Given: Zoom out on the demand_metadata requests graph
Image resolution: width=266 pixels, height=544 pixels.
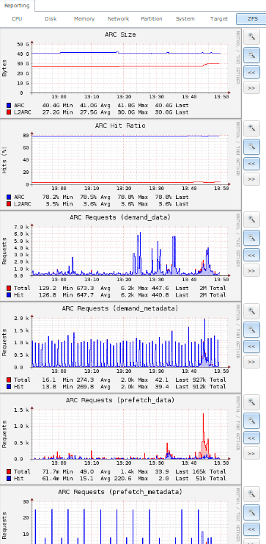Looking at the screenshot, I should click(x=251, y=330).
